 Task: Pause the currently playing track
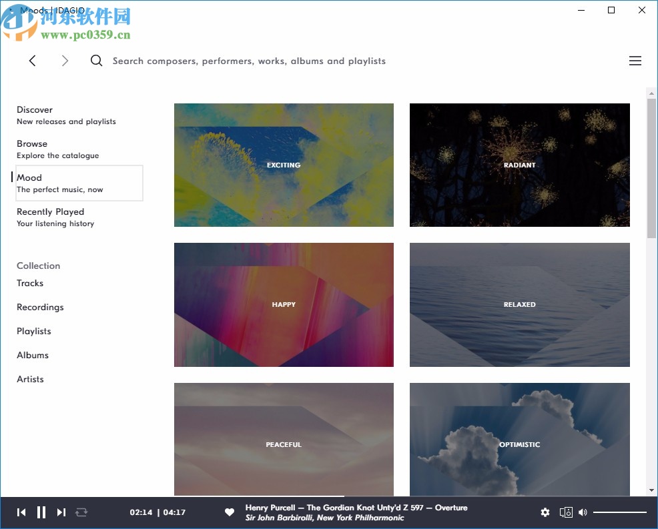pos(41,512)
